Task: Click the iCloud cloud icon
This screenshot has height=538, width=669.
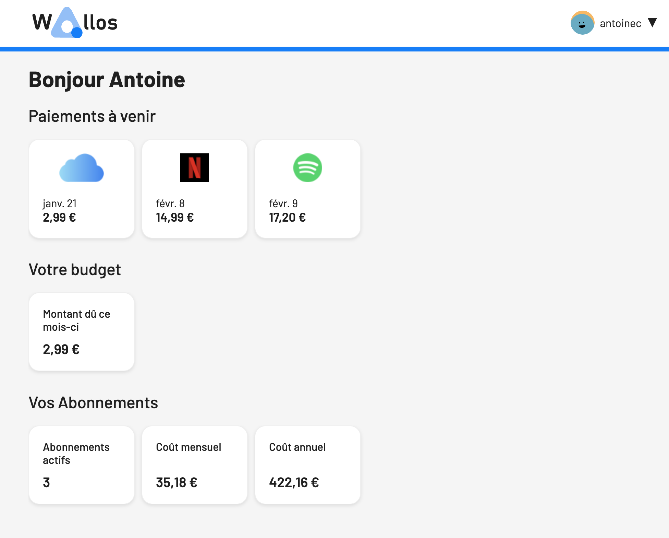Action: point(82,168)
